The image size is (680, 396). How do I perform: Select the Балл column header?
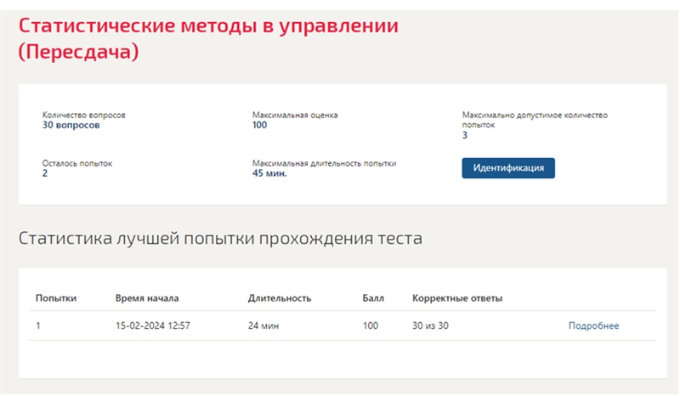point(373,298)
